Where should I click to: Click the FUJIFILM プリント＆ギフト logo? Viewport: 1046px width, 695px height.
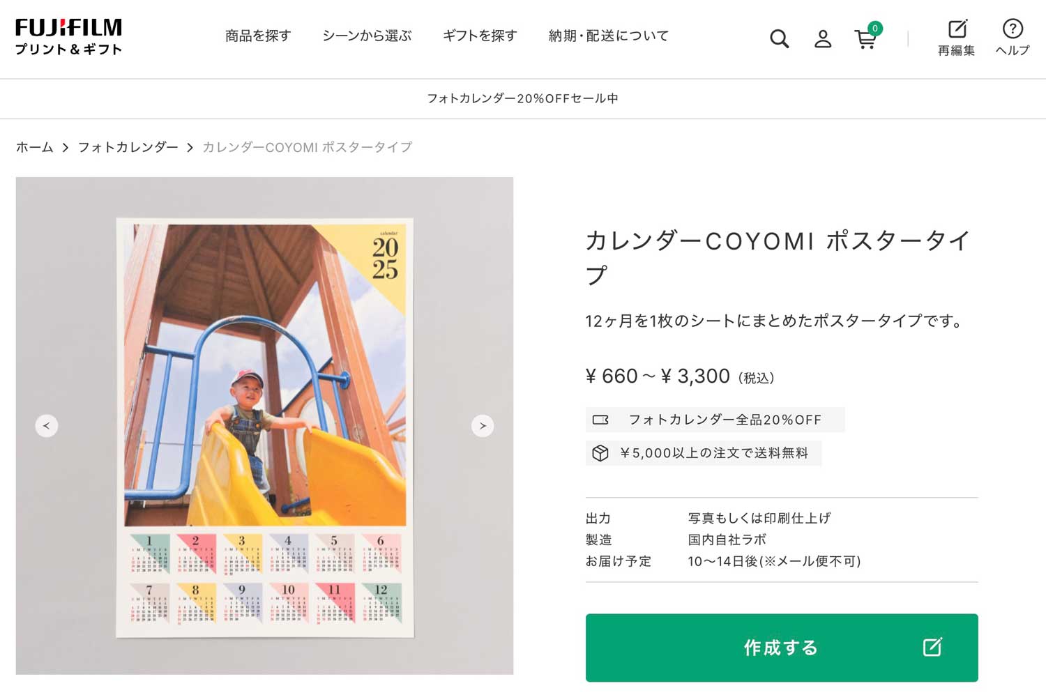pyautogui.click(x=68, y=37)
